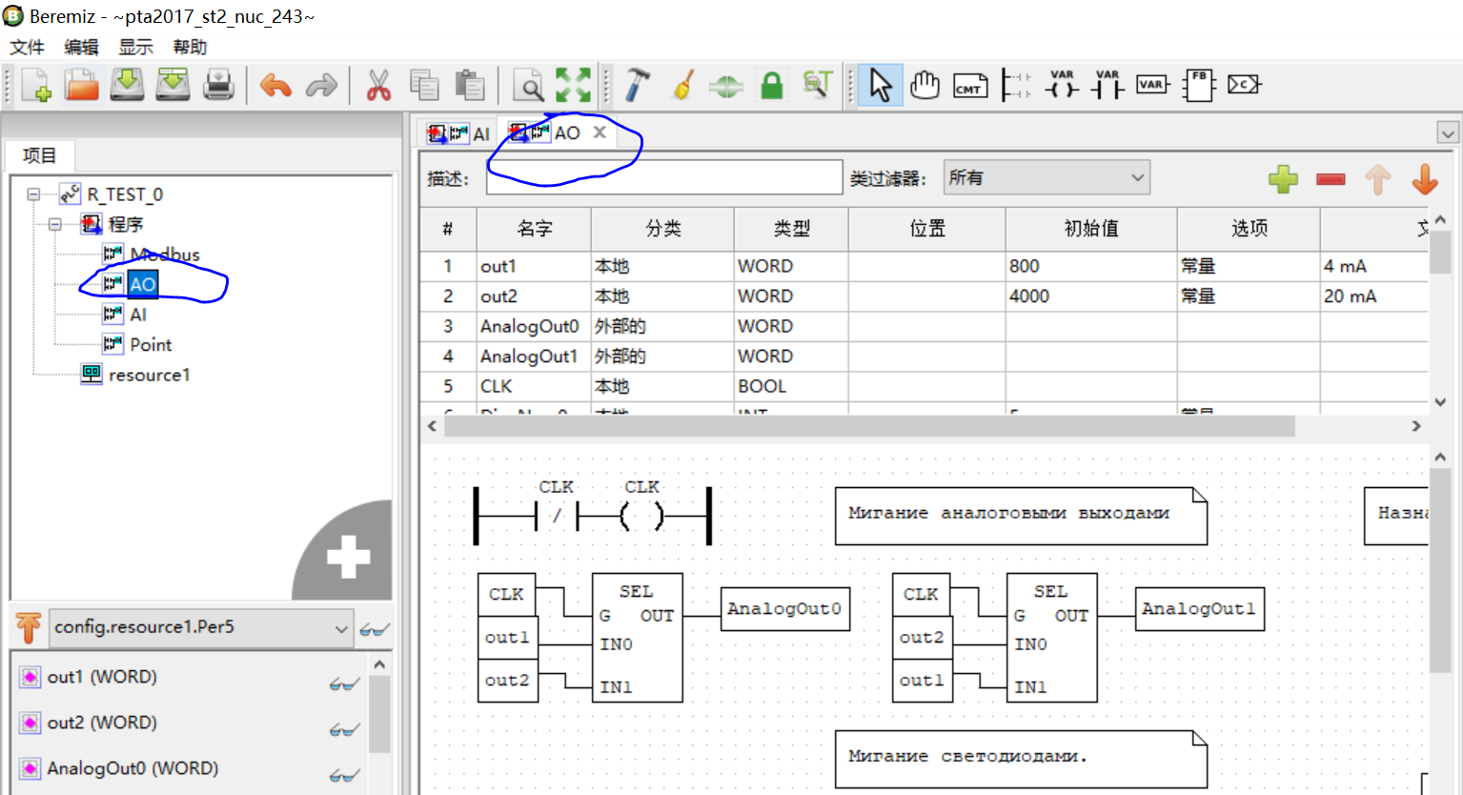Screen dimensions: 1463x795
Task: Switch to the AI tab
Action: click(480, 133)
